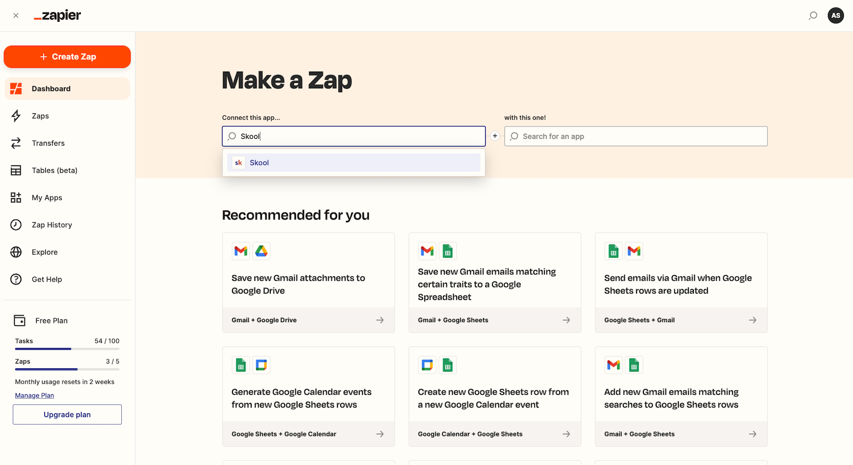Viewport: 853px width, 465px height.
Task: Open the AS account avatar
Action: 835,15
